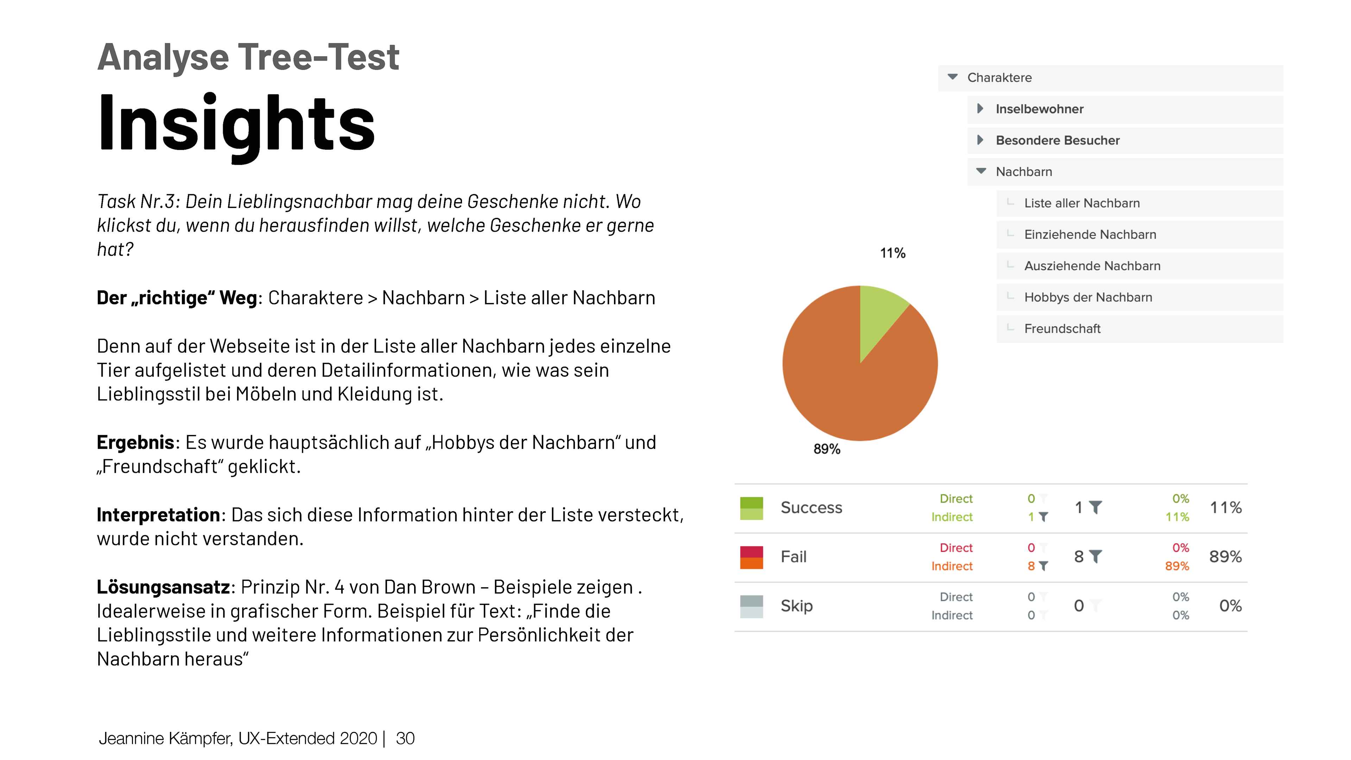This screenshot has width=1351, height=760.
Task: Select the Freundschaft tree item
Action: click(x=1139, y=329)
